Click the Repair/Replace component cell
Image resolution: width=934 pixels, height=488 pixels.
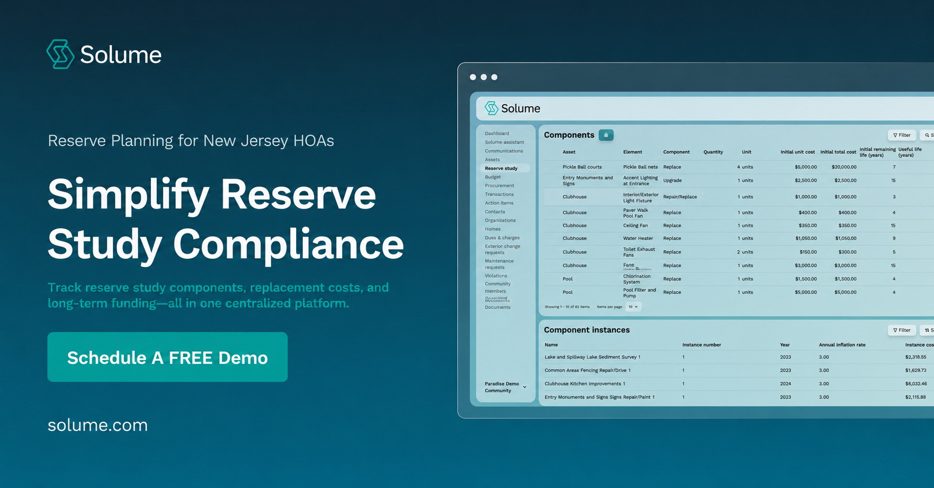point(680,197)
